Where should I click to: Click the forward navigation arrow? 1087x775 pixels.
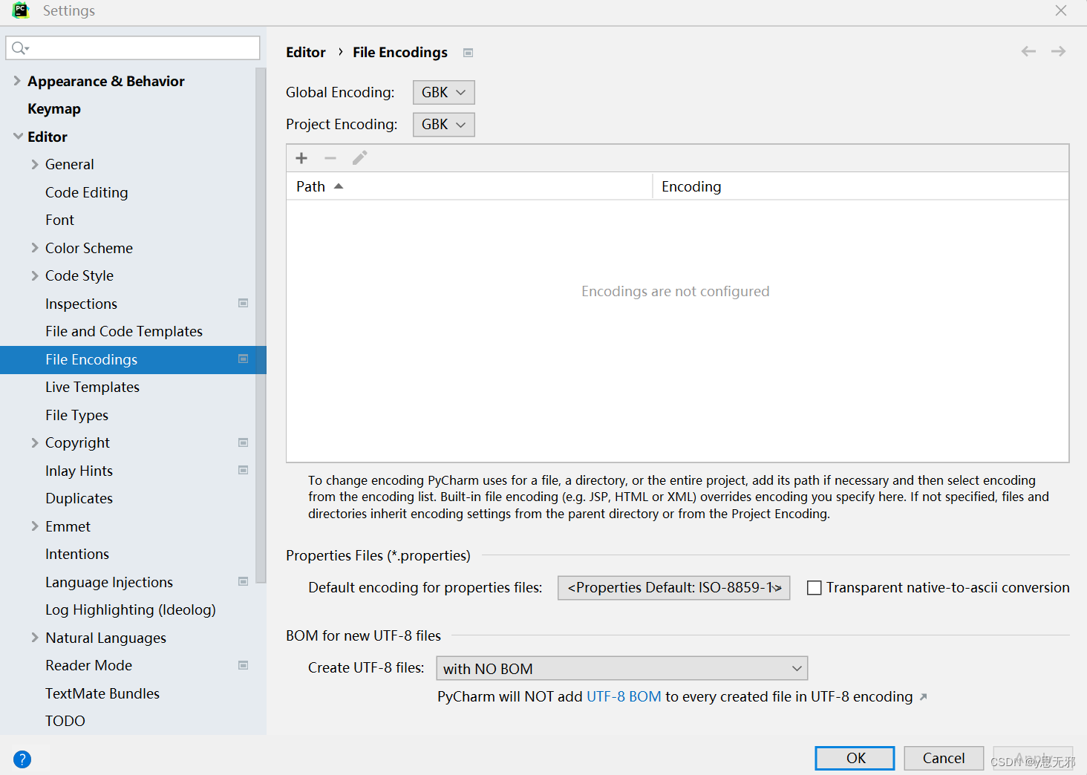(x=1058, y=51)
